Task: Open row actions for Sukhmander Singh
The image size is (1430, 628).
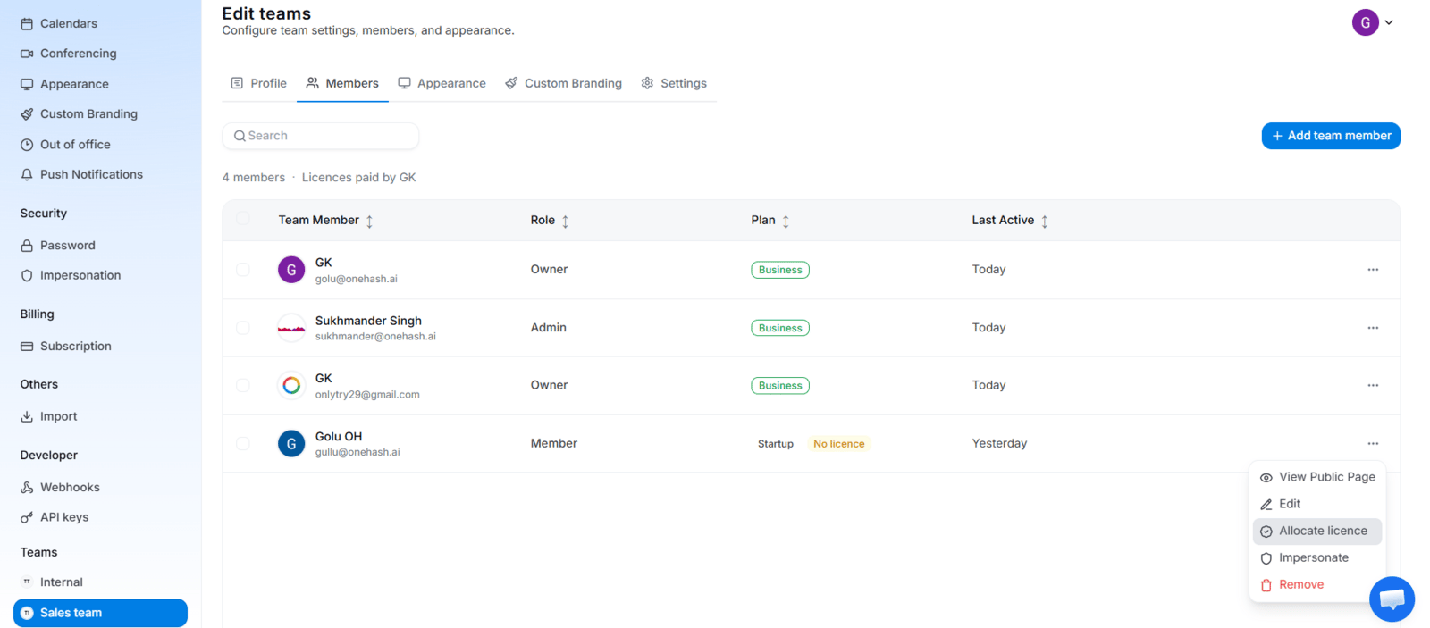Action: pyautogui.click(x=1373, y=328)
